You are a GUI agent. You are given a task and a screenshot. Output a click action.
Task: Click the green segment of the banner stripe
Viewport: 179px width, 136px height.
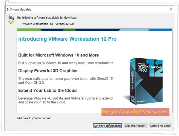(x=29, y=30)
